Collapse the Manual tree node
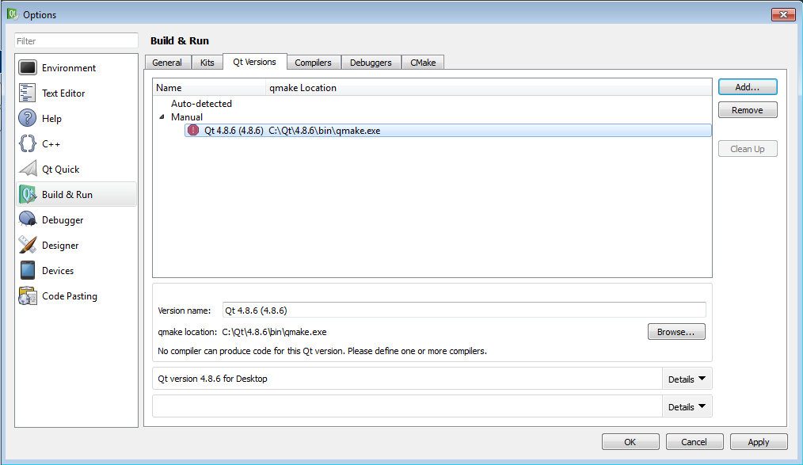This screenshot has width=803, height=465. [162, 116]
